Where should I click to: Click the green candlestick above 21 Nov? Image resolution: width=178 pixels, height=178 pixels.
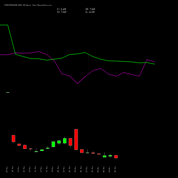click(65, 141)
